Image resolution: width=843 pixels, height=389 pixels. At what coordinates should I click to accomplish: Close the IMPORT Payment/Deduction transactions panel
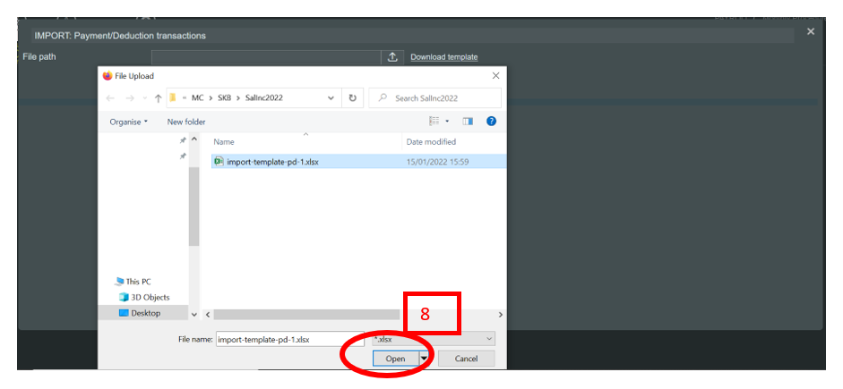(x=811, y=32)
